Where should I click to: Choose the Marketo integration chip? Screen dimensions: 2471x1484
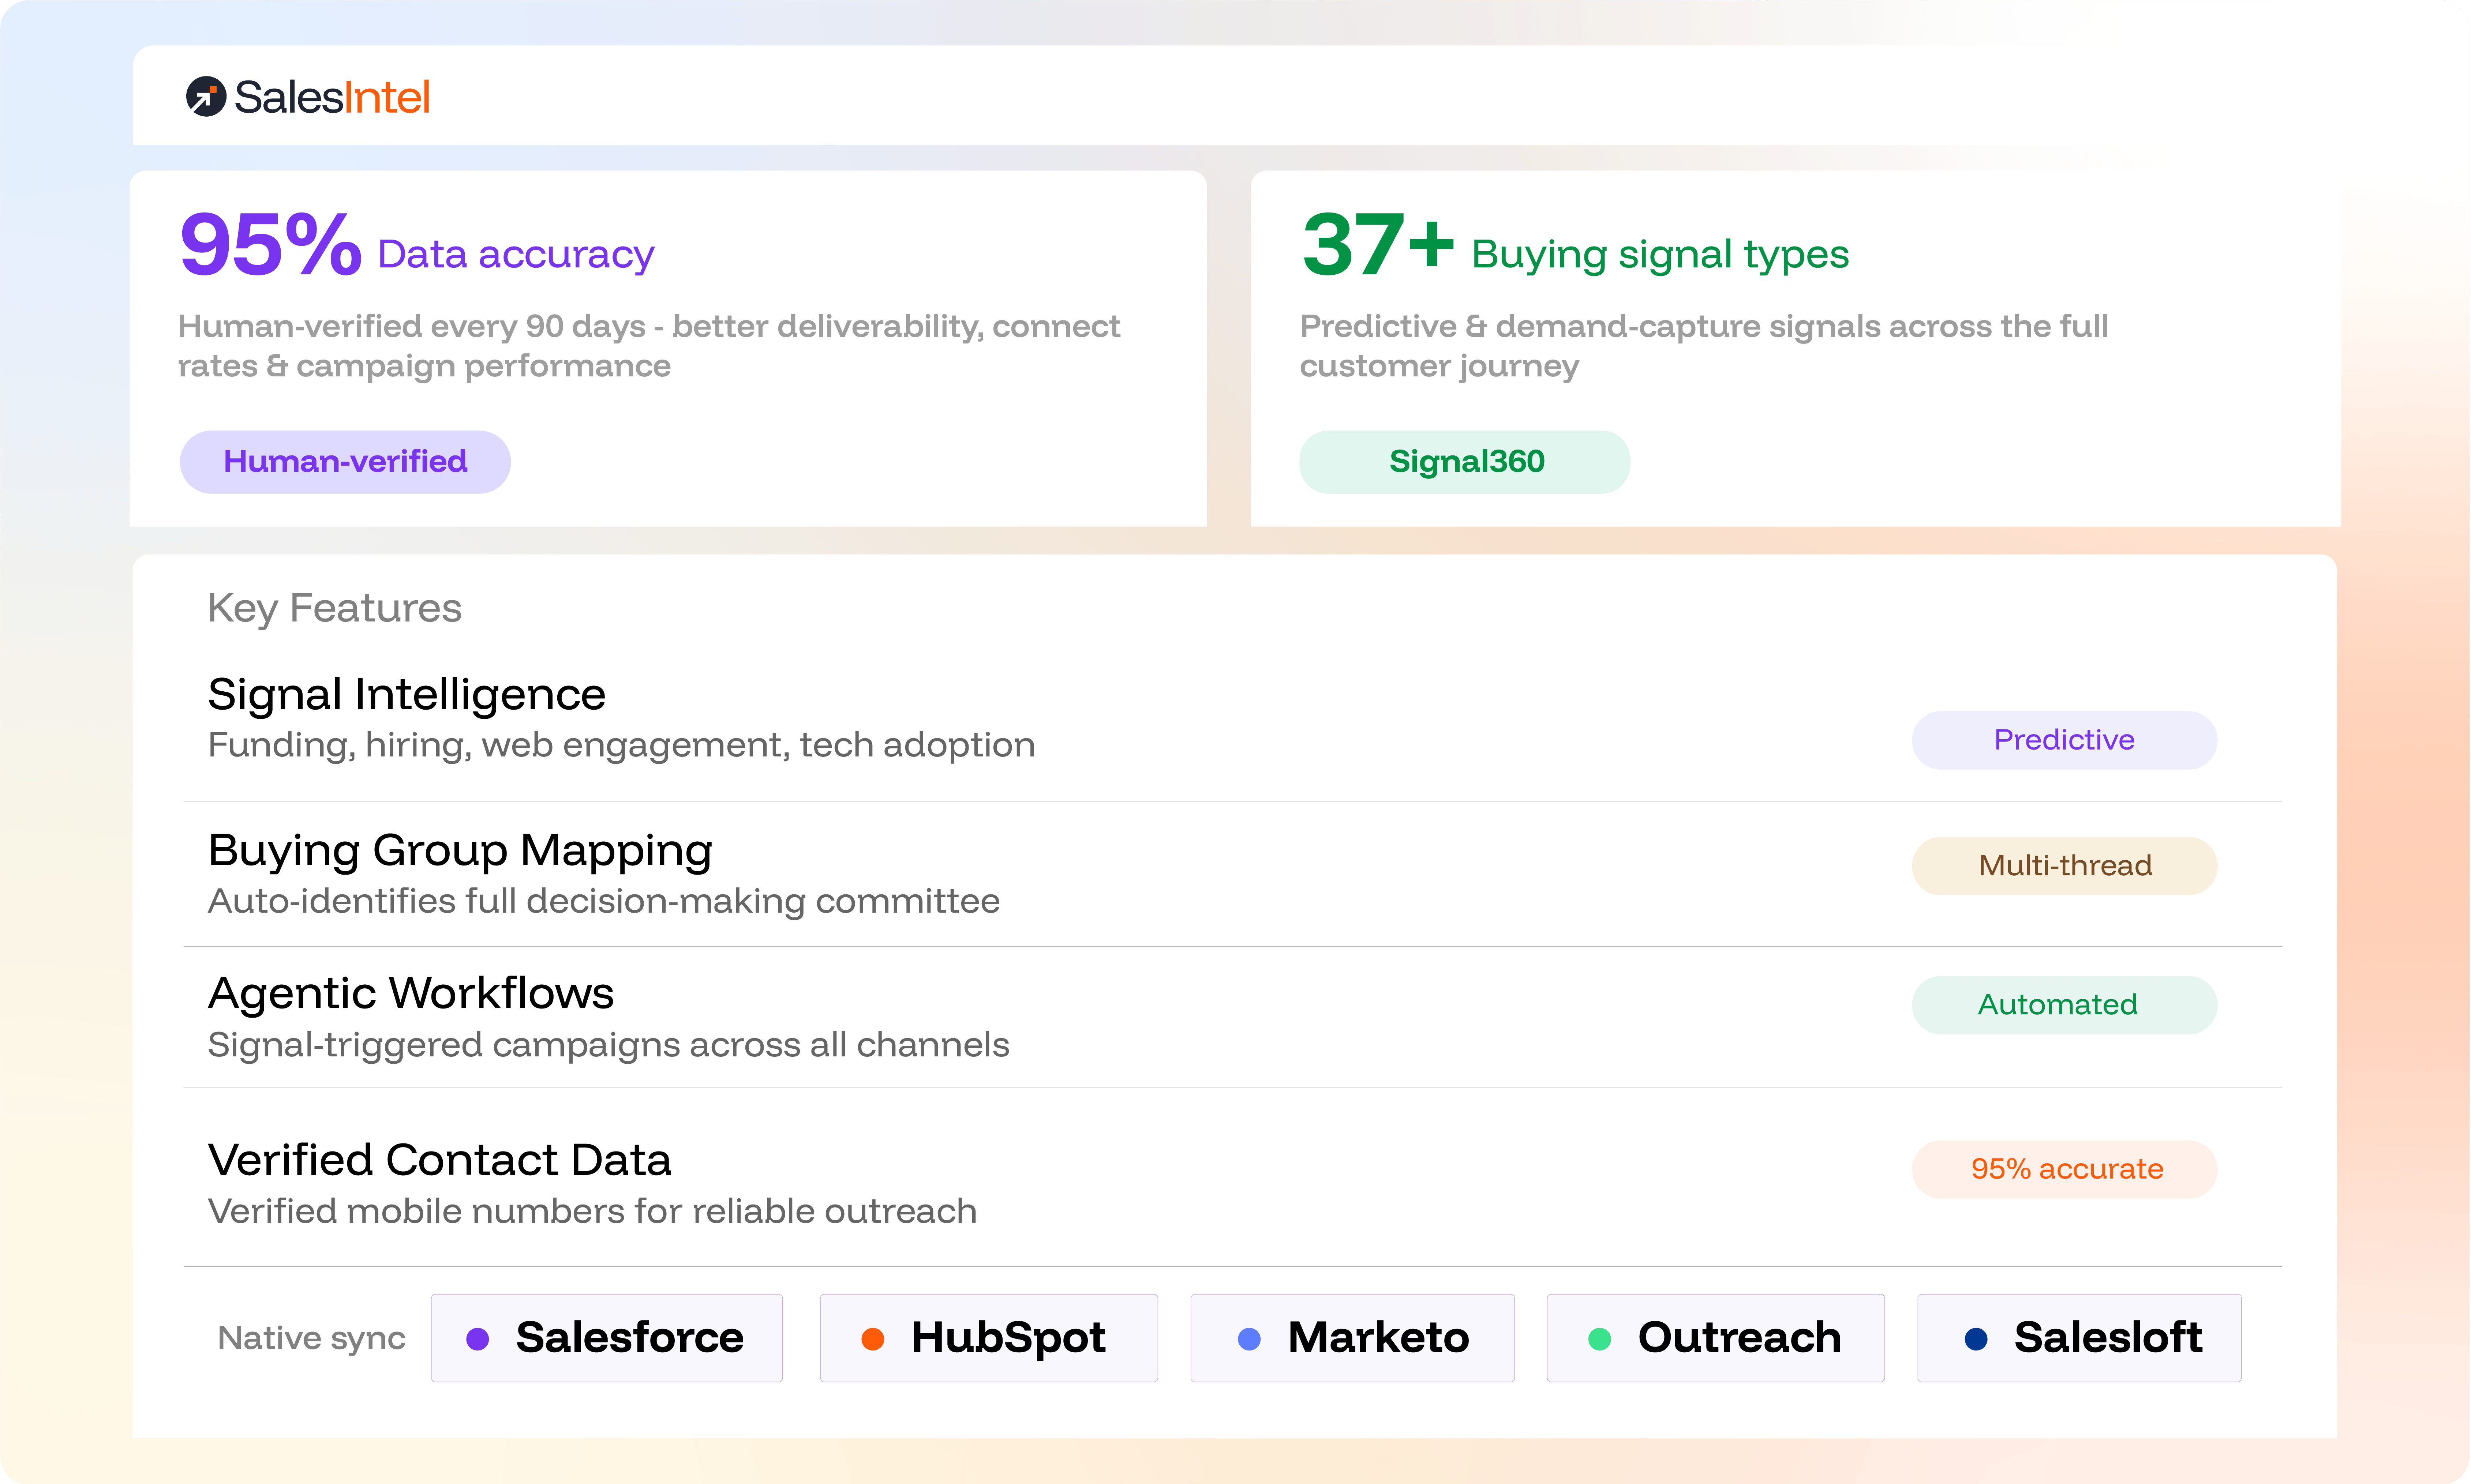[x=1352, y=1338]
